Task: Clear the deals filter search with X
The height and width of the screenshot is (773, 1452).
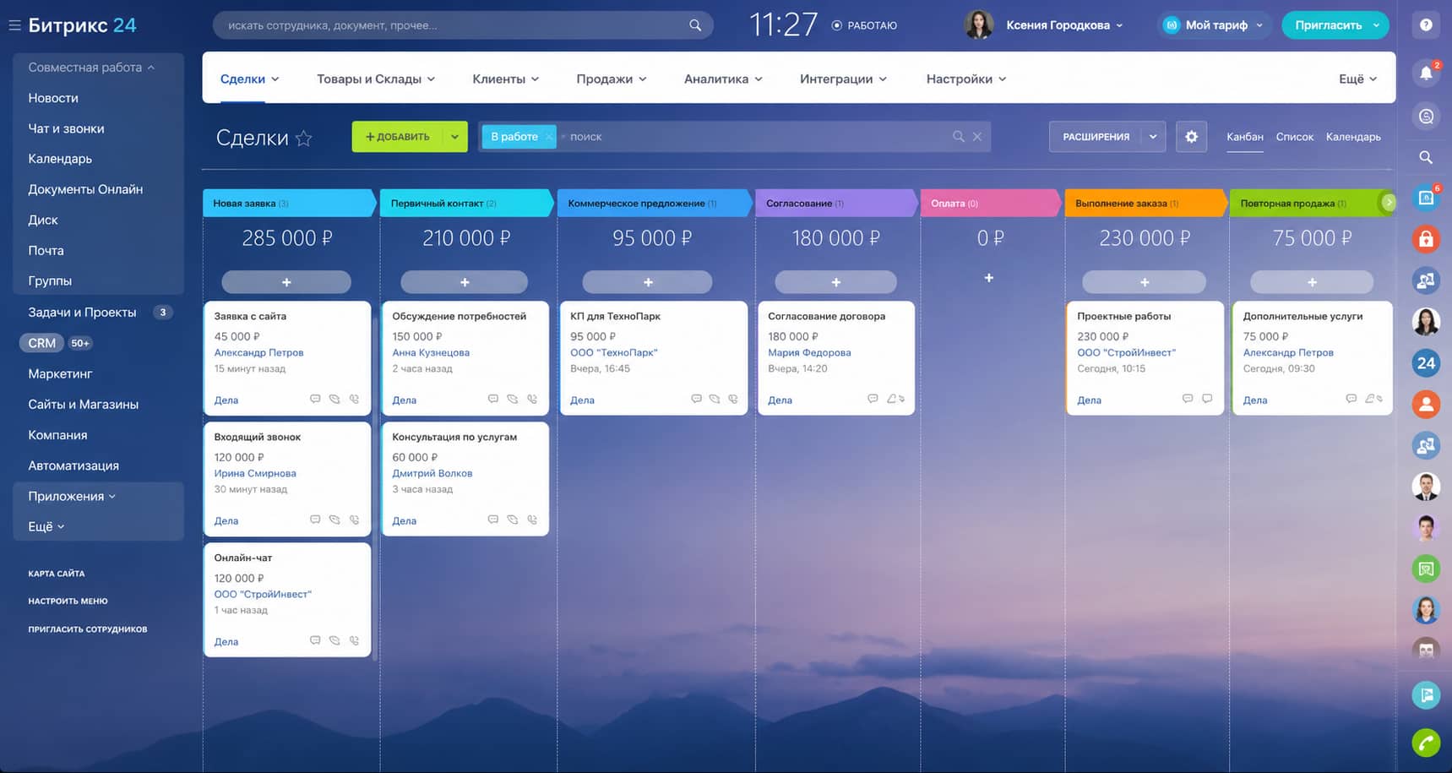Action: [977, 136]
